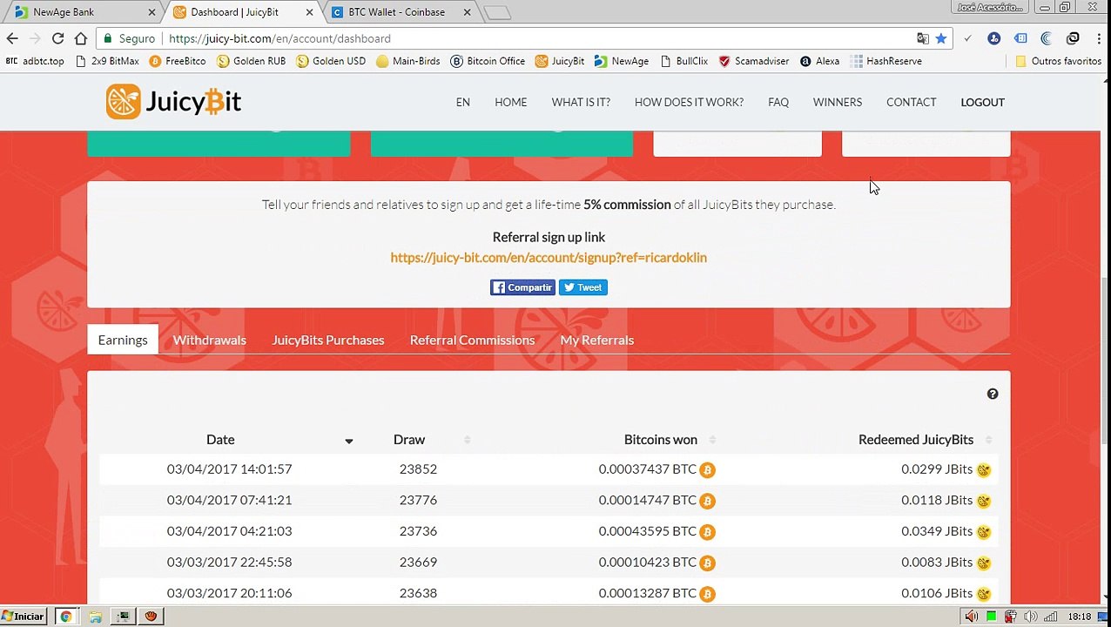This screenshot has width=1111, height=627.
Task: Open Bitcoin Office bookmark
Action: pos(488,61)
